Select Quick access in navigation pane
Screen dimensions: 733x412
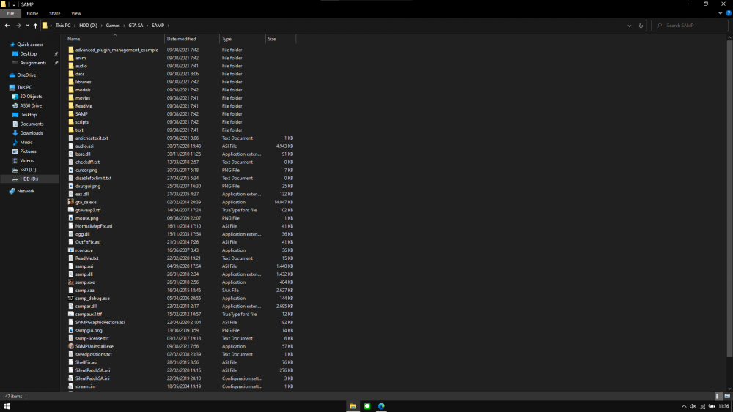click(30, 45)
